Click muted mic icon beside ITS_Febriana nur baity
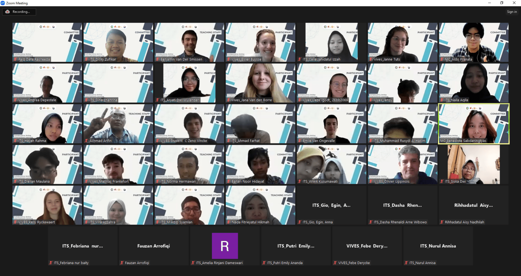The image size is (521, 276). coord(51,263)
